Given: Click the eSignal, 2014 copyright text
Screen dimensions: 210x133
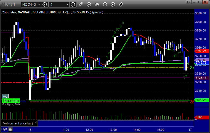Looking at the screenshot, I should 11,105.
